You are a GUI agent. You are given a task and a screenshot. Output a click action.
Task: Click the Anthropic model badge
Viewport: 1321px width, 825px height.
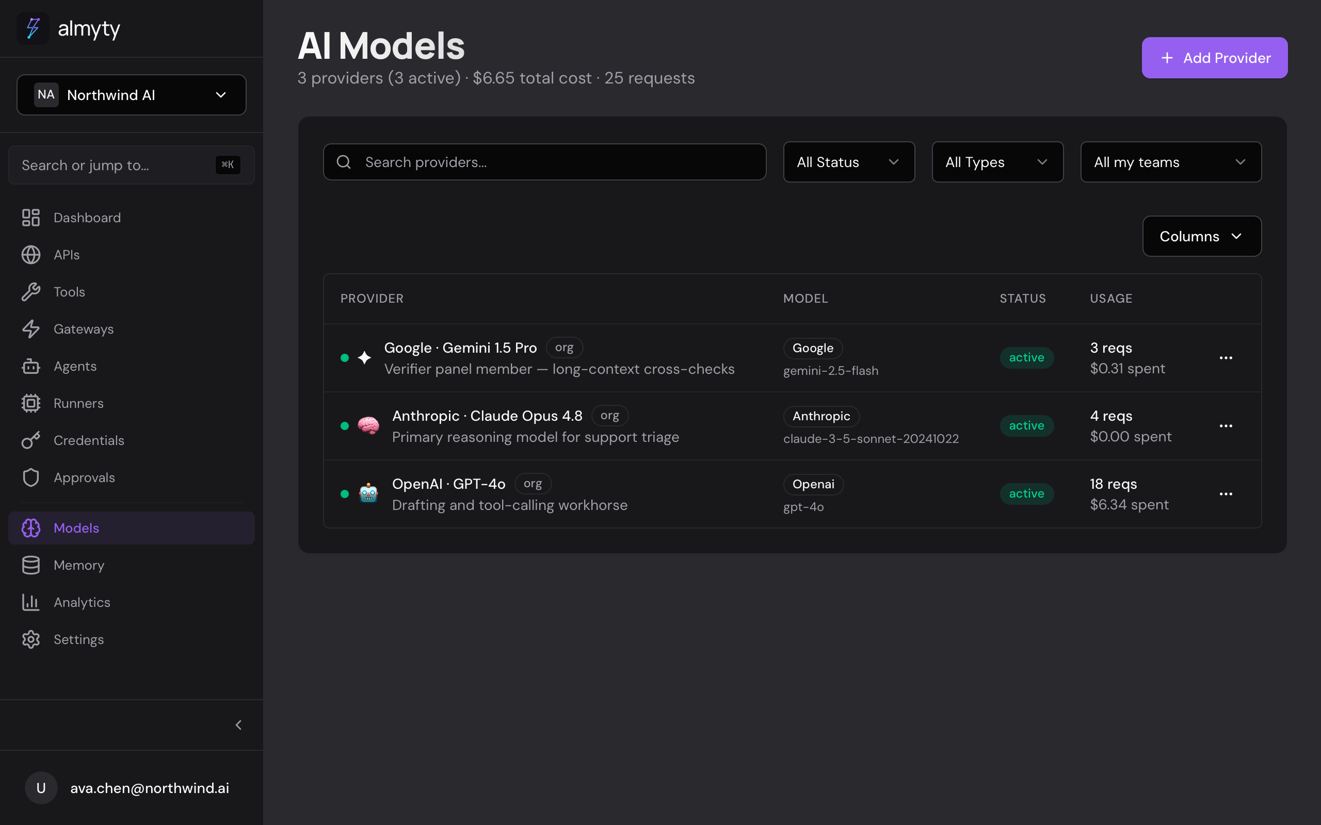coord(821,416)
